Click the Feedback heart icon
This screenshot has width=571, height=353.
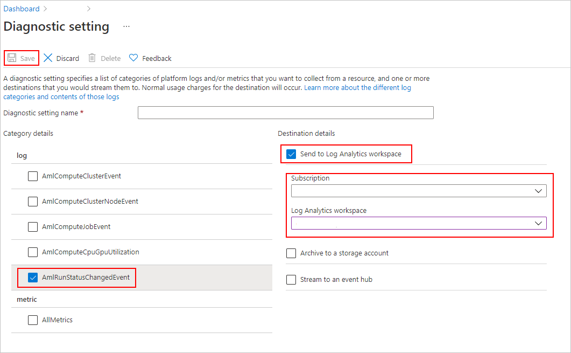point(133,58)
